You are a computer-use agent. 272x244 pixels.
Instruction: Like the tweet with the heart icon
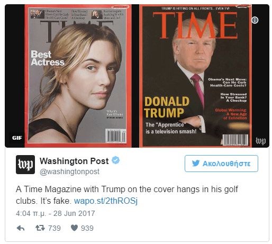(x=74, y=228)
